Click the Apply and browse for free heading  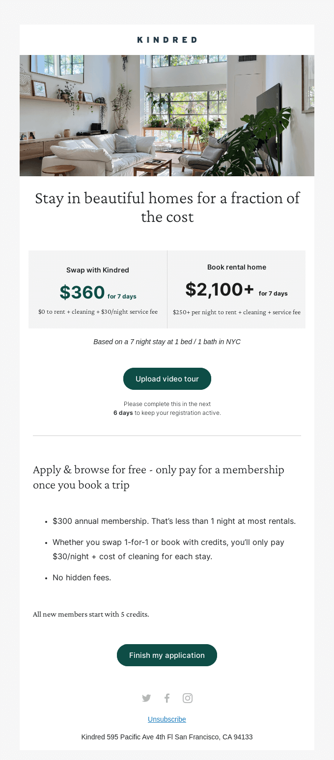[x=159, y=477]
